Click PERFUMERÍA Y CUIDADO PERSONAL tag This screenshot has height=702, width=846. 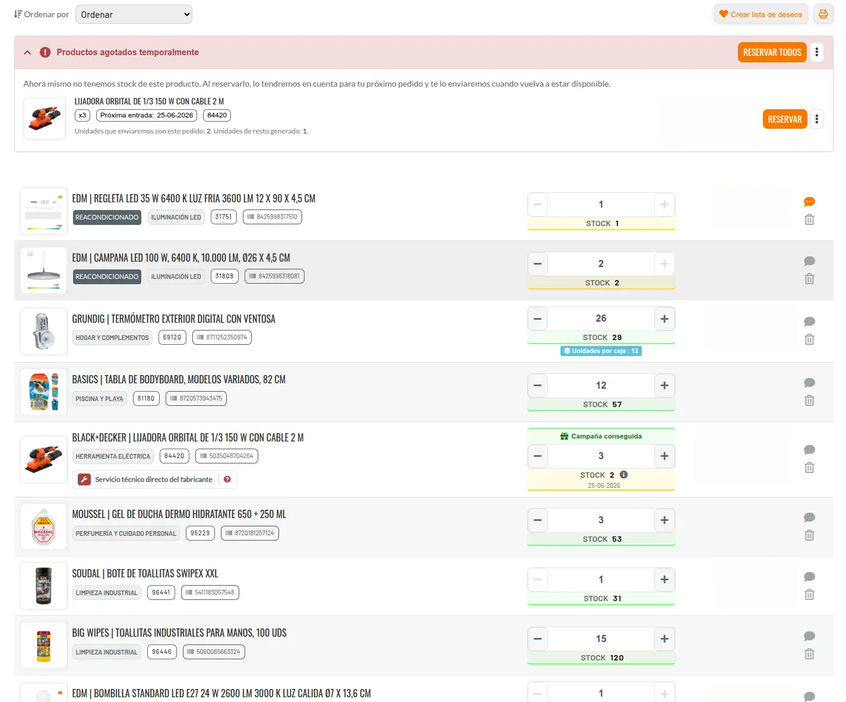point(126,533)
